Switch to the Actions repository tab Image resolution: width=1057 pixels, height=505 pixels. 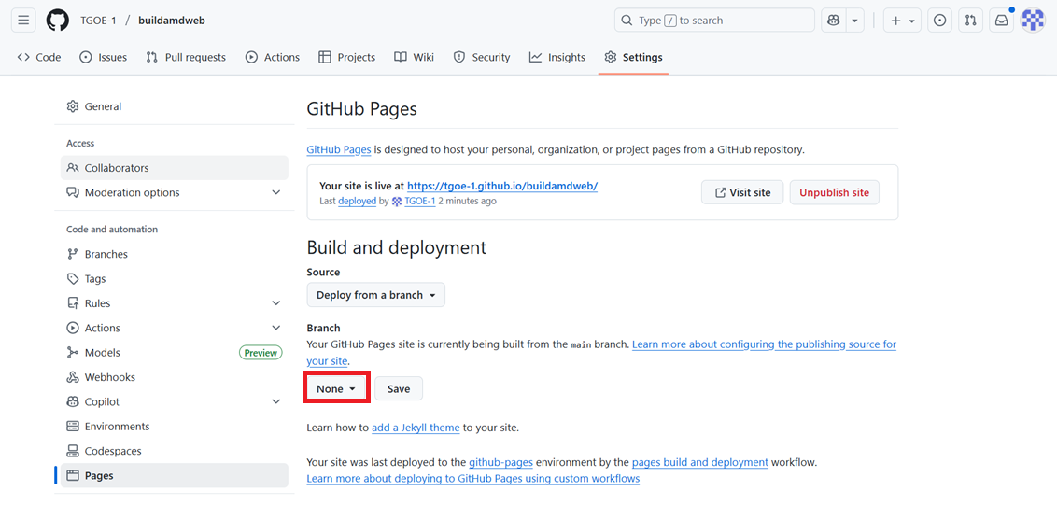pos(272,57)
